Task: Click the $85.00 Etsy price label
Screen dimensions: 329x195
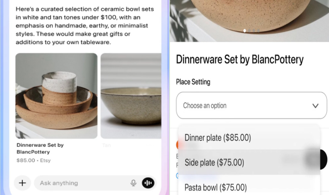Action: click(x=34, y=160)
